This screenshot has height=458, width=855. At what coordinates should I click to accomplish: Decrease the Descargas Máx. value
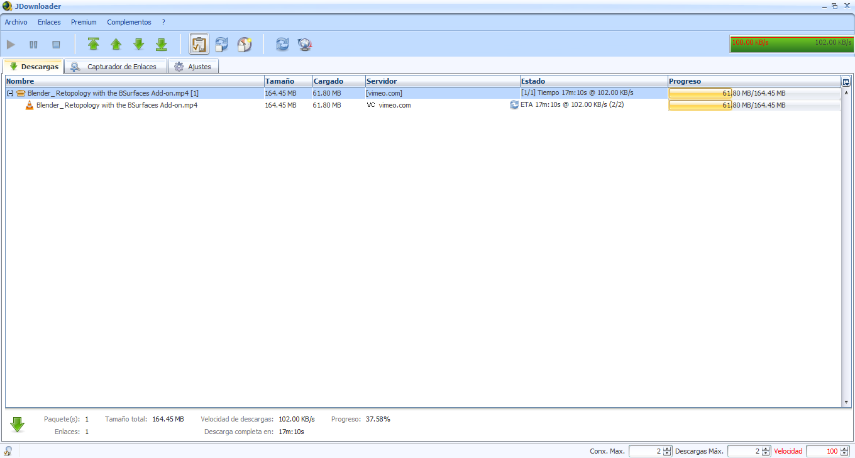[x=765, y=454]
